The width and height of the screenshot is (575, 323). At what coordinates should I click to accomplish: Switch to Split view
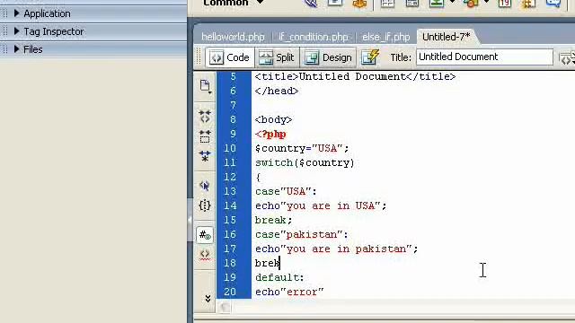[x=277, y=57]
